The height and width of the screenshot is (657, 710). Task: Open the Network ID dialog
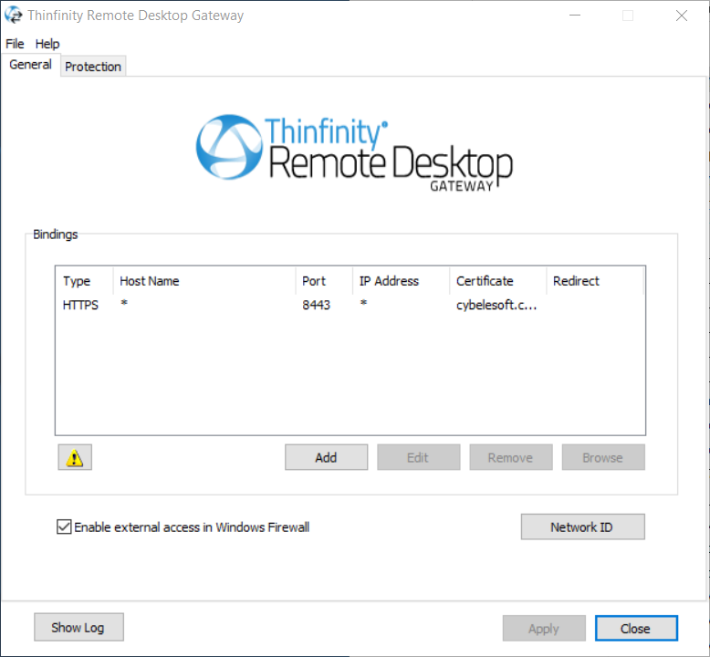coord(582,527)
